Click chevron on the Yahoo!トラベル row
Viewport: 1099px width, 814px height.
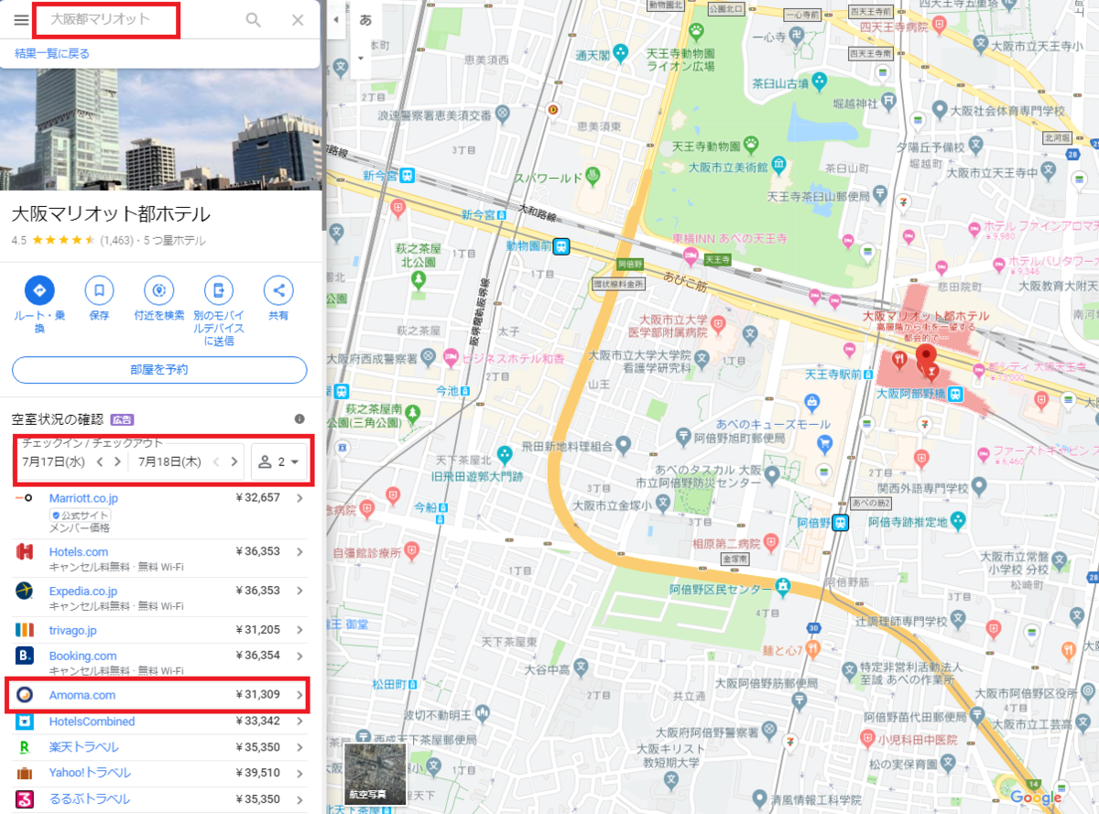pos(299,773)
